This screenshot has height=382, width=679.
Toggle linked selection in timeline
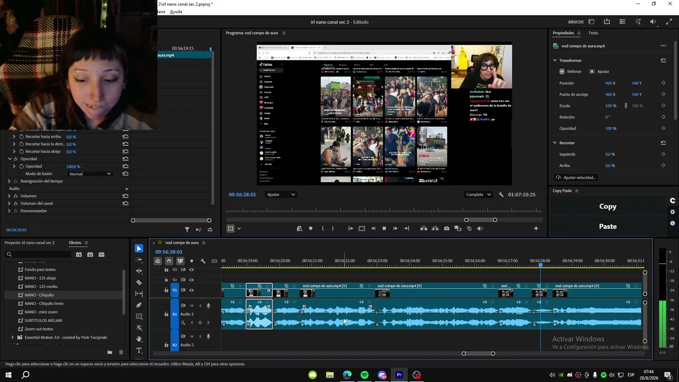point(180,261)
